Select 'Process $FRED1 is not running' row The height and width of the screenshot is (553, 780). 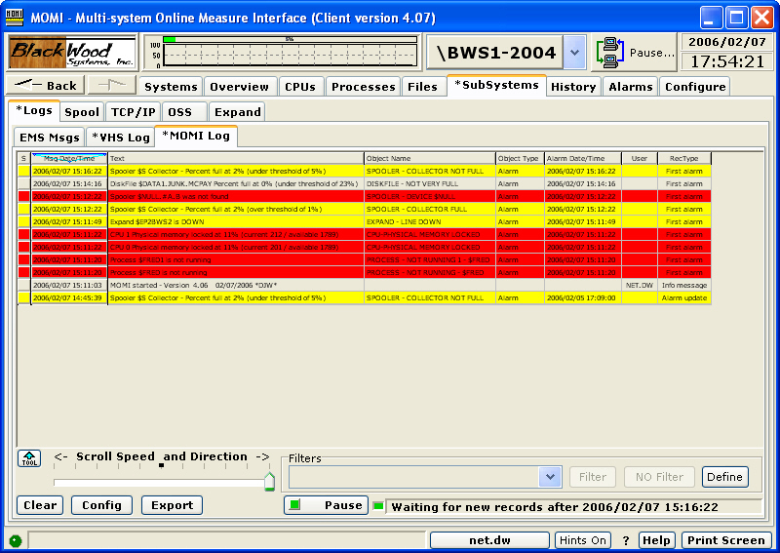click(x=364, y=259)
